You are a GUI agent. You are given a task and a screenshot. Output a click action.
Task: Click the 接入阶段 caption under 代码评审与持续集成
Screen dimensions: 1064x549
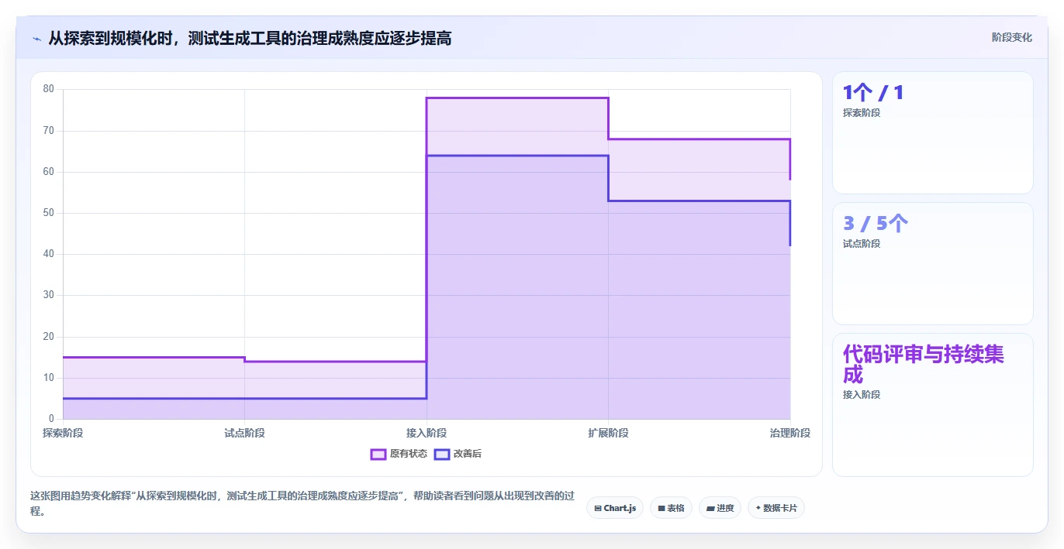tap(862, 395)
